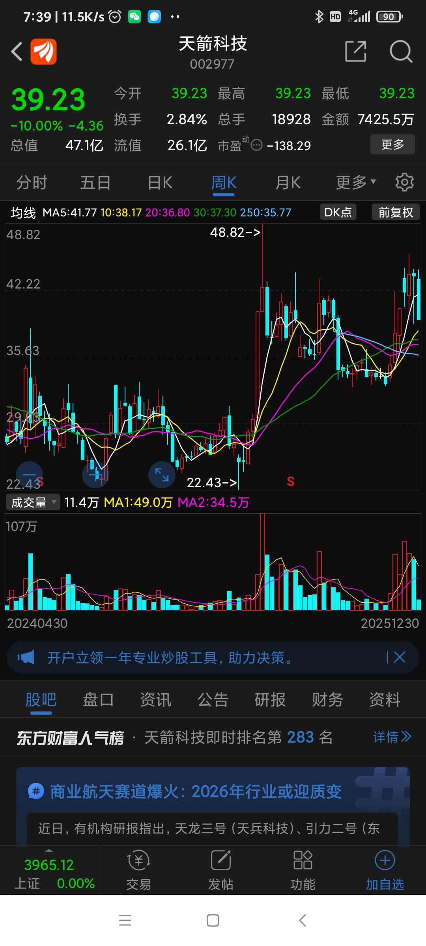Open the 股吧 forum tab
This screenshot has height=946, width=426.
[x=41, y=700]
